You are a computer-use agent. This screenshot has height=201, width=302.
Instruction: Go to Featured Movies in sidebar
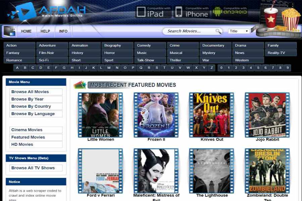click(36, 137)
